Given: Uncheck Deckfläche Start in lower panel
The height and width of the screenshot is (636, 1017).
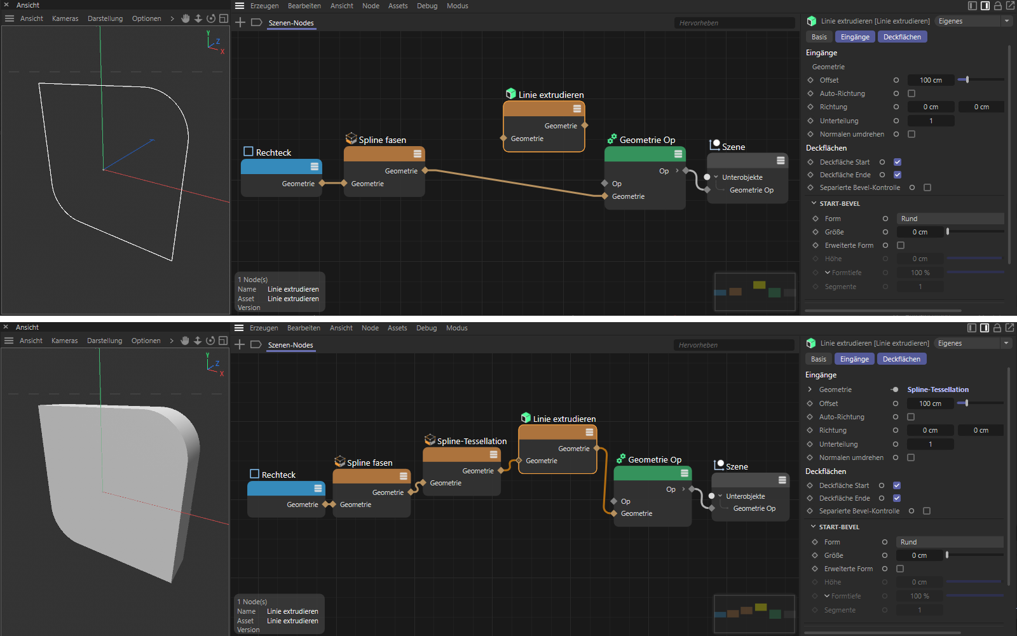Looking at the screenshot, I should pyautogui.click(x=897, y=485).
